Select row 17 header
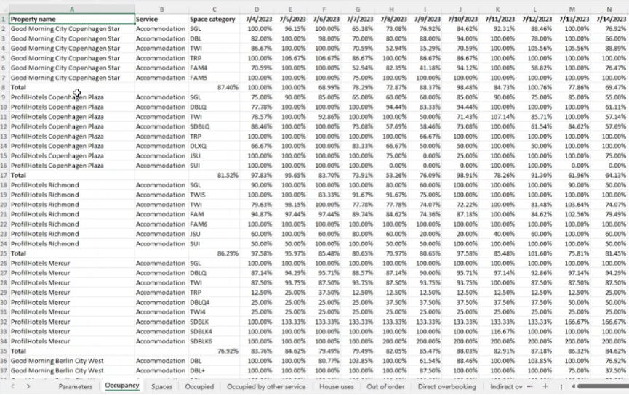Screen dimensions: 629x395 4,175
